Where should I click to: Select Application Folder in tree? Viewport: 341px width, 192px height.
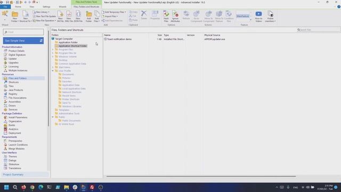point(68,43)
